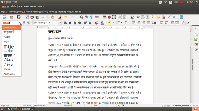Insert a chart

[109, 17]
